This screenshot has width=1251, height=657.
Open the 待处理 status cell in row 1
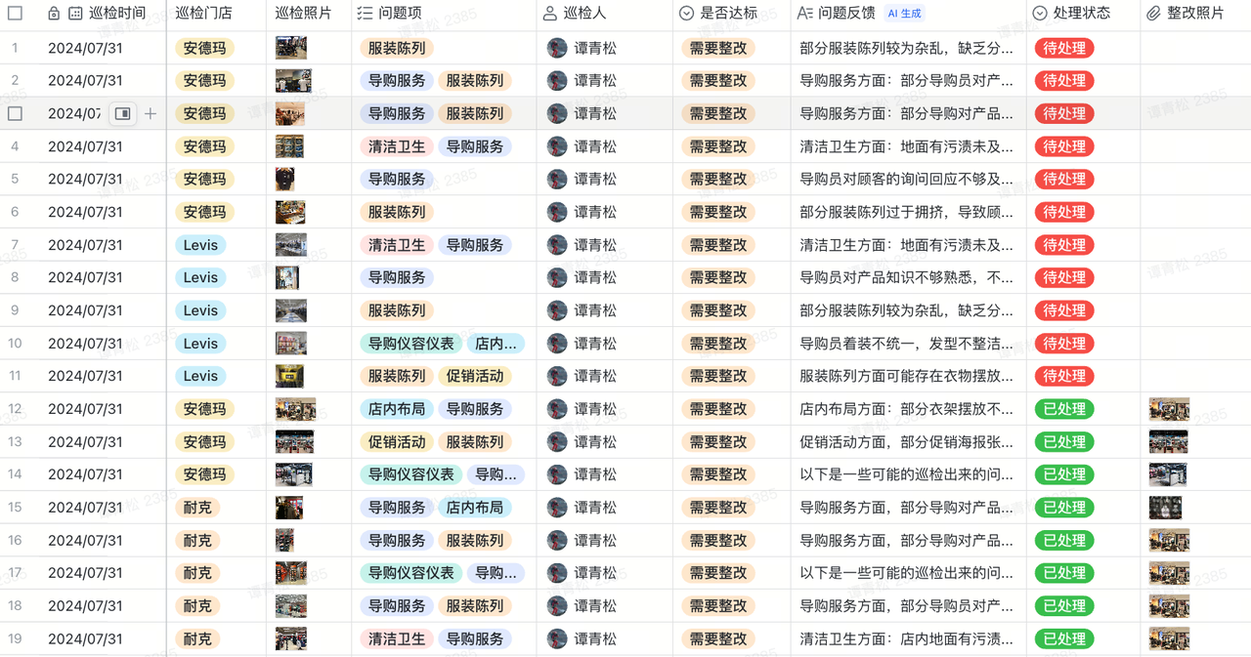(x=1063, y=48)
